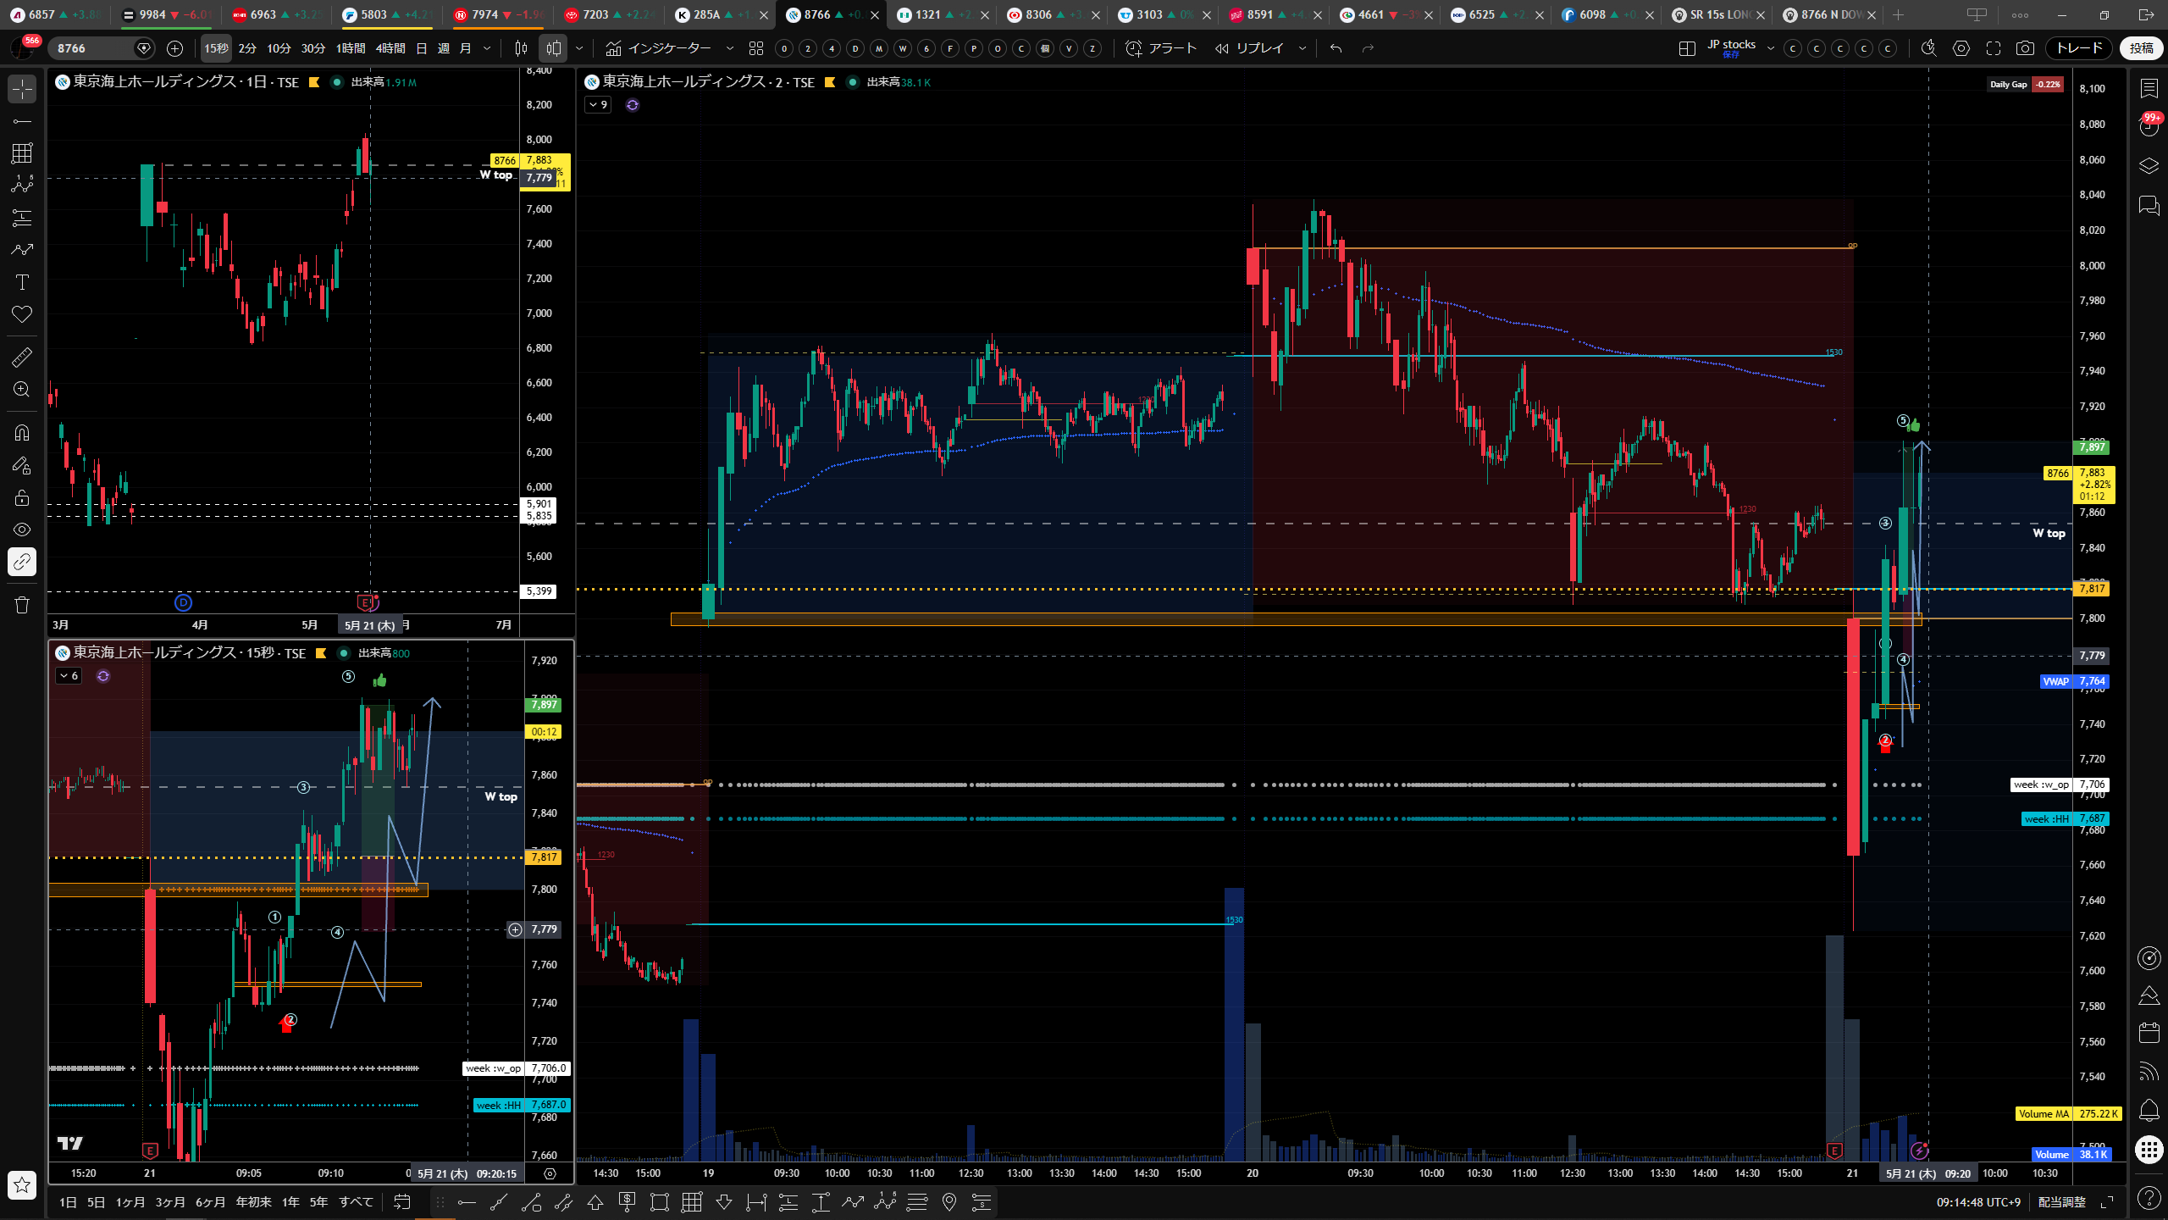Click the 7,817 orange price label on main chart
This screenshot has height=1220, width=2168.
(2092, 589)
